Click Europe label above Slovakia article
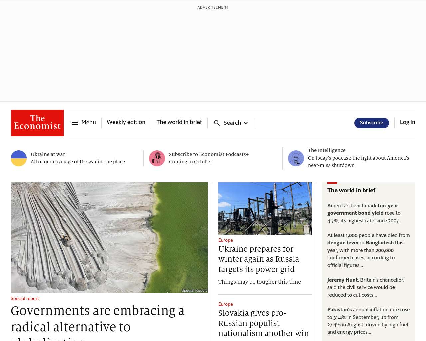426x341 pixels. click(x=225, y=304)
